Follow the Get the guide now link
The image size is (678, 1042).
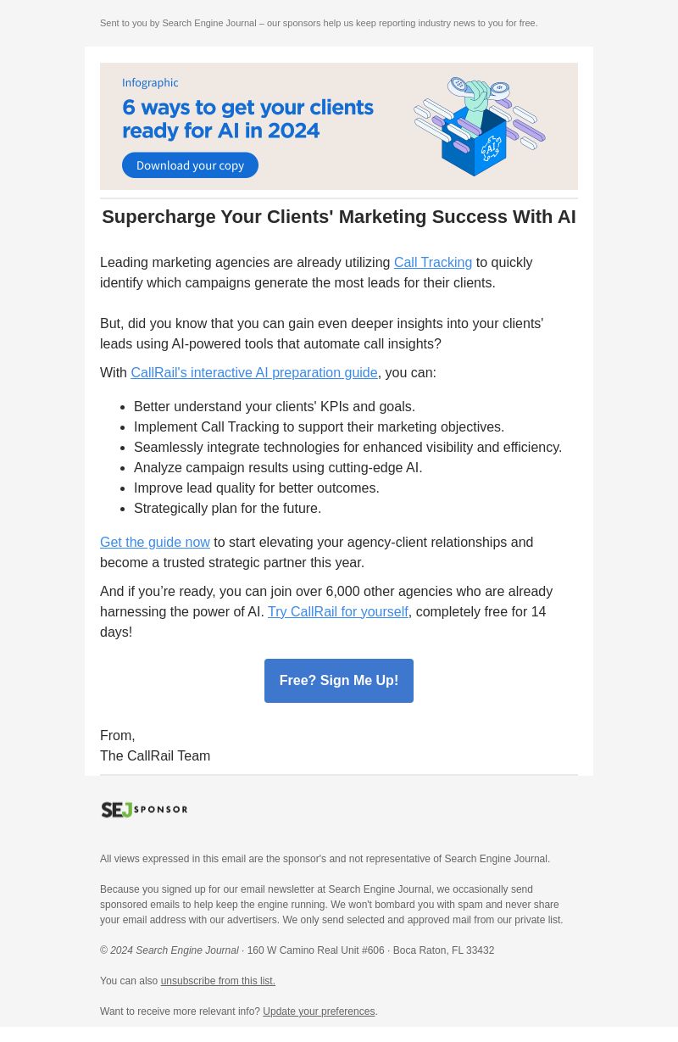155,543
